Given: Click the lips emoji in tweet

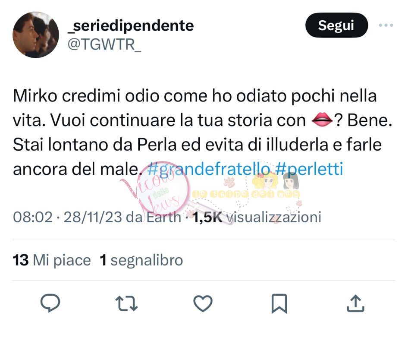Looking at the screenshot, I should 322,120.
